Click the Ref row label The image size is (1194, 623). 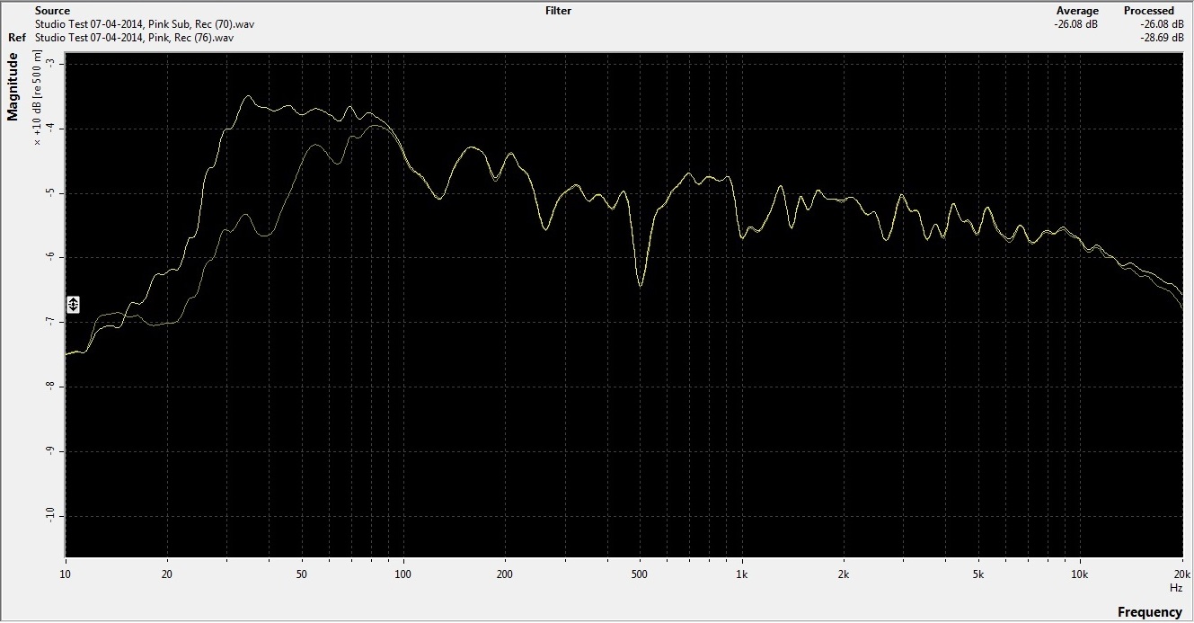click(16, 38)
